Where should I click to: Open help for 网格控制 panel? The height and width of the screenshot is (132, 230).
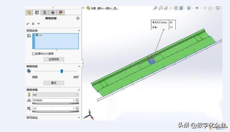[x=78, y=18]
